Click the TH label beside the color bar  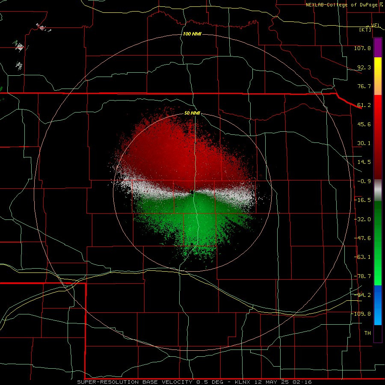point(367,333)
